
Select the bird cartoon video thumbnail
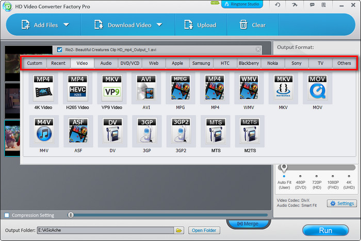(12, 138)
